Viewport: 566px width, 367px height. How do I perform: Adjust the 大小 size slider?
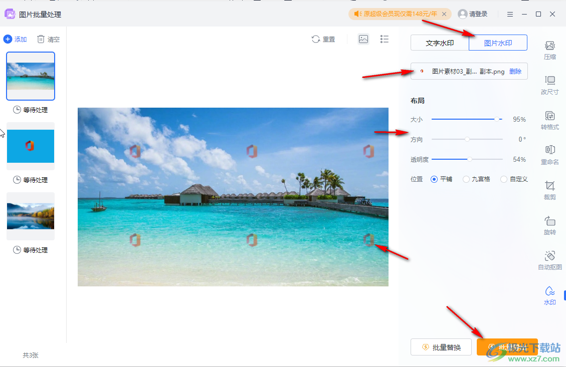(467, 119)
